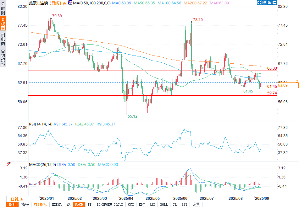Image resolution: width=299 pixels, height=207 pixels.
Task: Select the K线图 side tab
Action: (3, 24)
